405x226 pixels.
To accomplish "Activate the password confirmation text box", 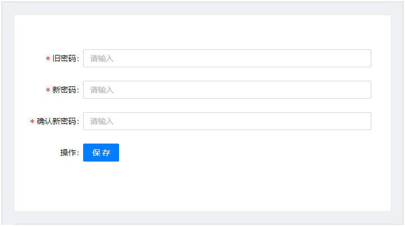I will [227, 121].
